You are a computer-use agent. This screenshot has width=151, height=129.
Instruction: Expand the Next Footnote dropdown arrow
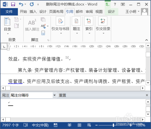coord(48,26)
